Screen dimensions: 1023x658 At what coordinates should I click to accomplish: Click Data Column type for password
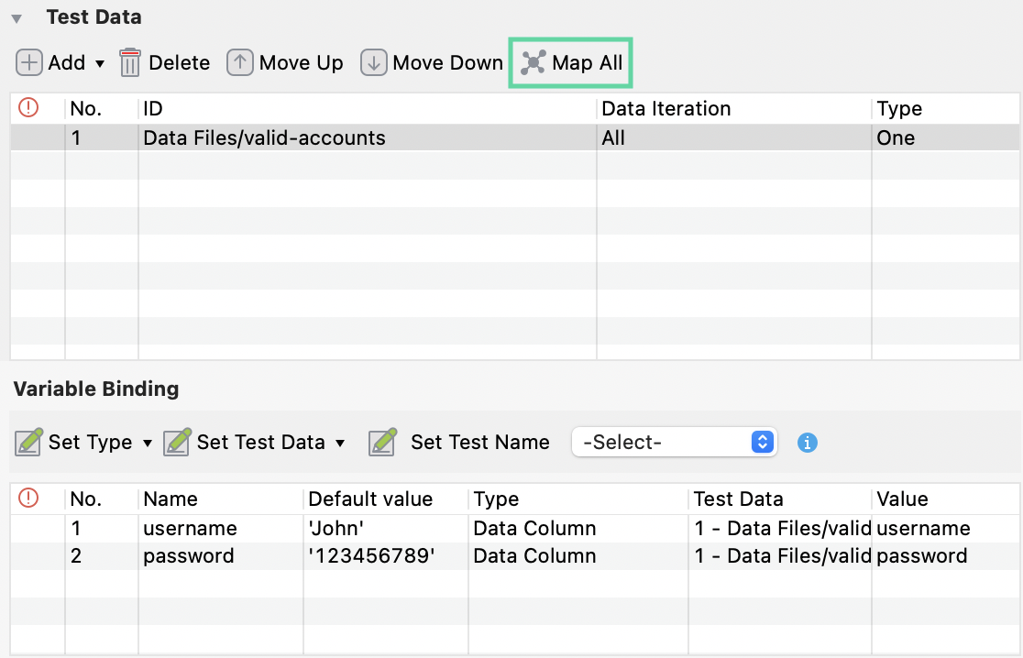[534, 555]
